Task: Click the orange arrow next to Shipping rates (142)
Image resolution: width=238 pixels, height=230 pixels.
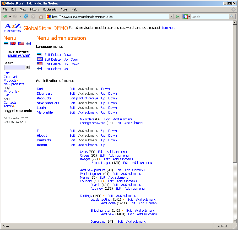Action: 122,211
